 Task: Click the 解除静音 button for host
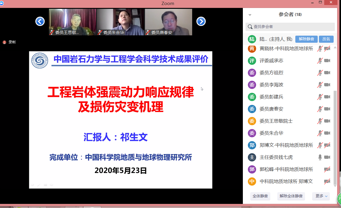[306, 39]
